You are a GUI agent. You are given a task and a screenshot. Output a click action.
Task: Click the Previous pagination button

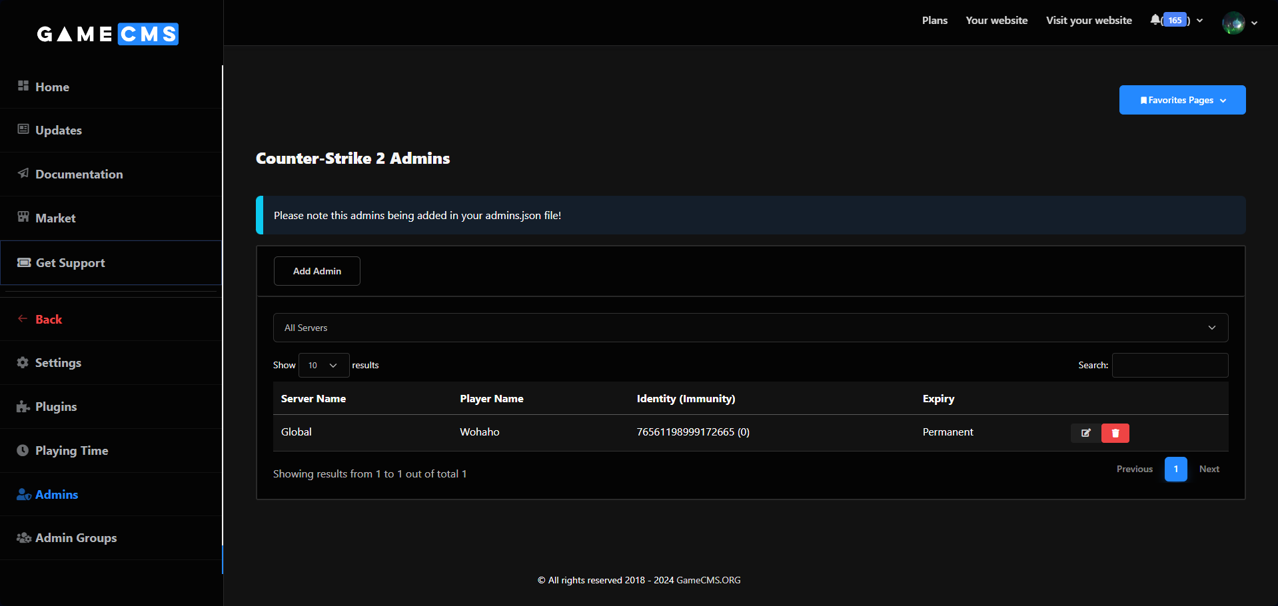[1135, 469]
